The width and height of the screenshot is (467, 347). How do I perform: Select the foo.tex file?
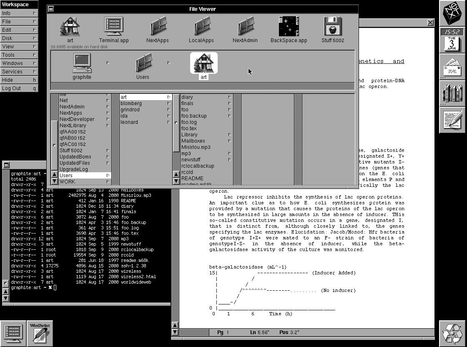(206, 128)
